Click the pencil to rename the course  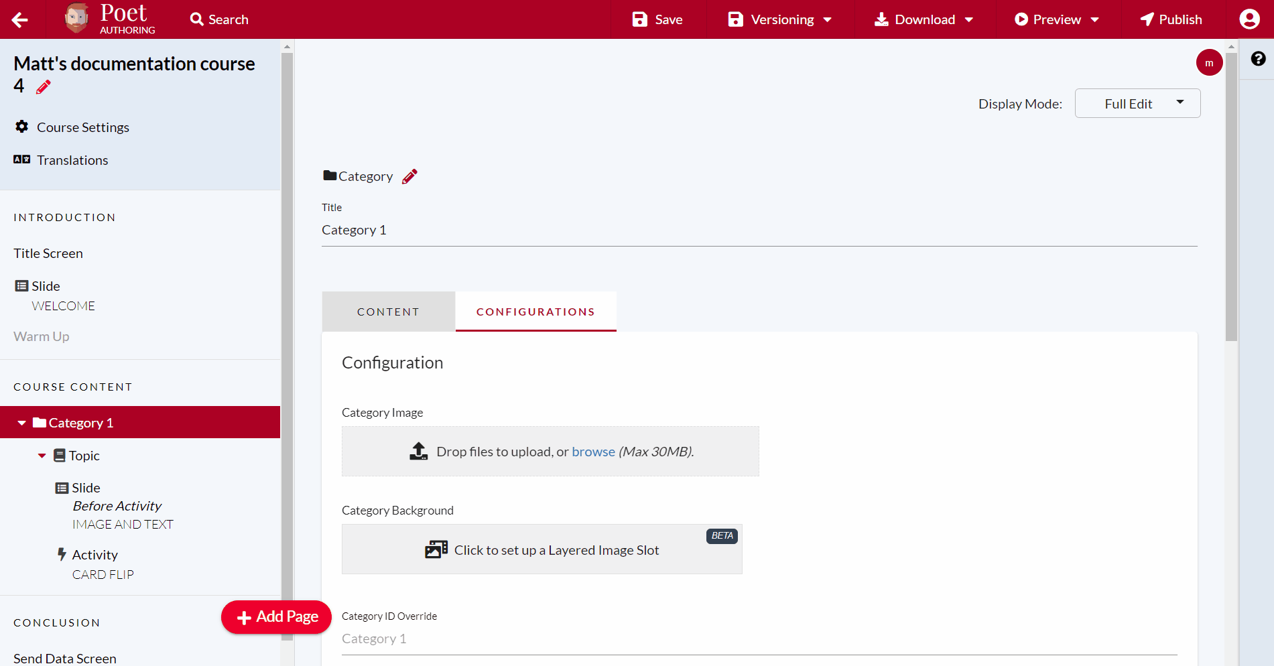pos(43,86)
